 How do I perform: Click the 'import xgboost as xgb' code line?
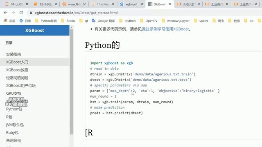[x=111, y=63]
